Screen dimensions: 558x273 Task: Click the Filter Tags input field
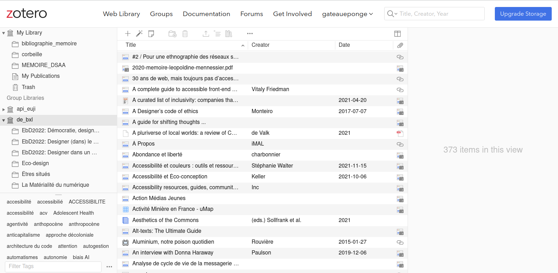[x=54, y=266]
